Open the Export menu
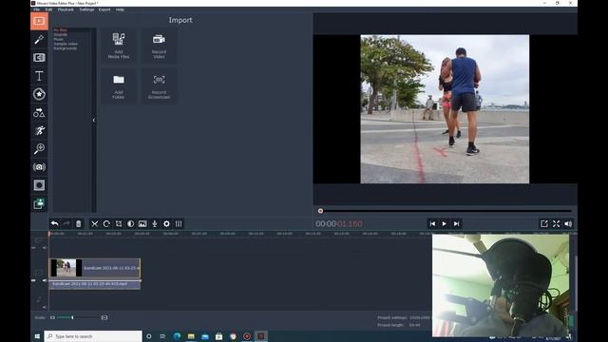Viewport: 608px width, 342px height. coord(104,9)
